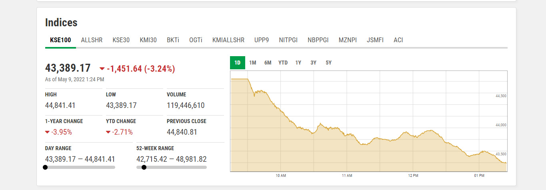546x190 pixels.
Task: Select the KSE100 index tab
Action: tap(60, 40)
